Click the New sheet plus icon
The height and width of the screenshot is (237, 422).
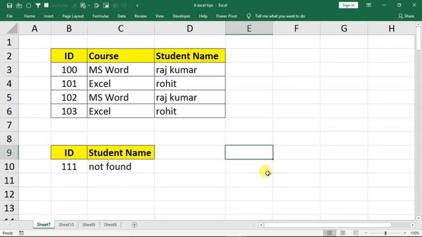[135, 224]
